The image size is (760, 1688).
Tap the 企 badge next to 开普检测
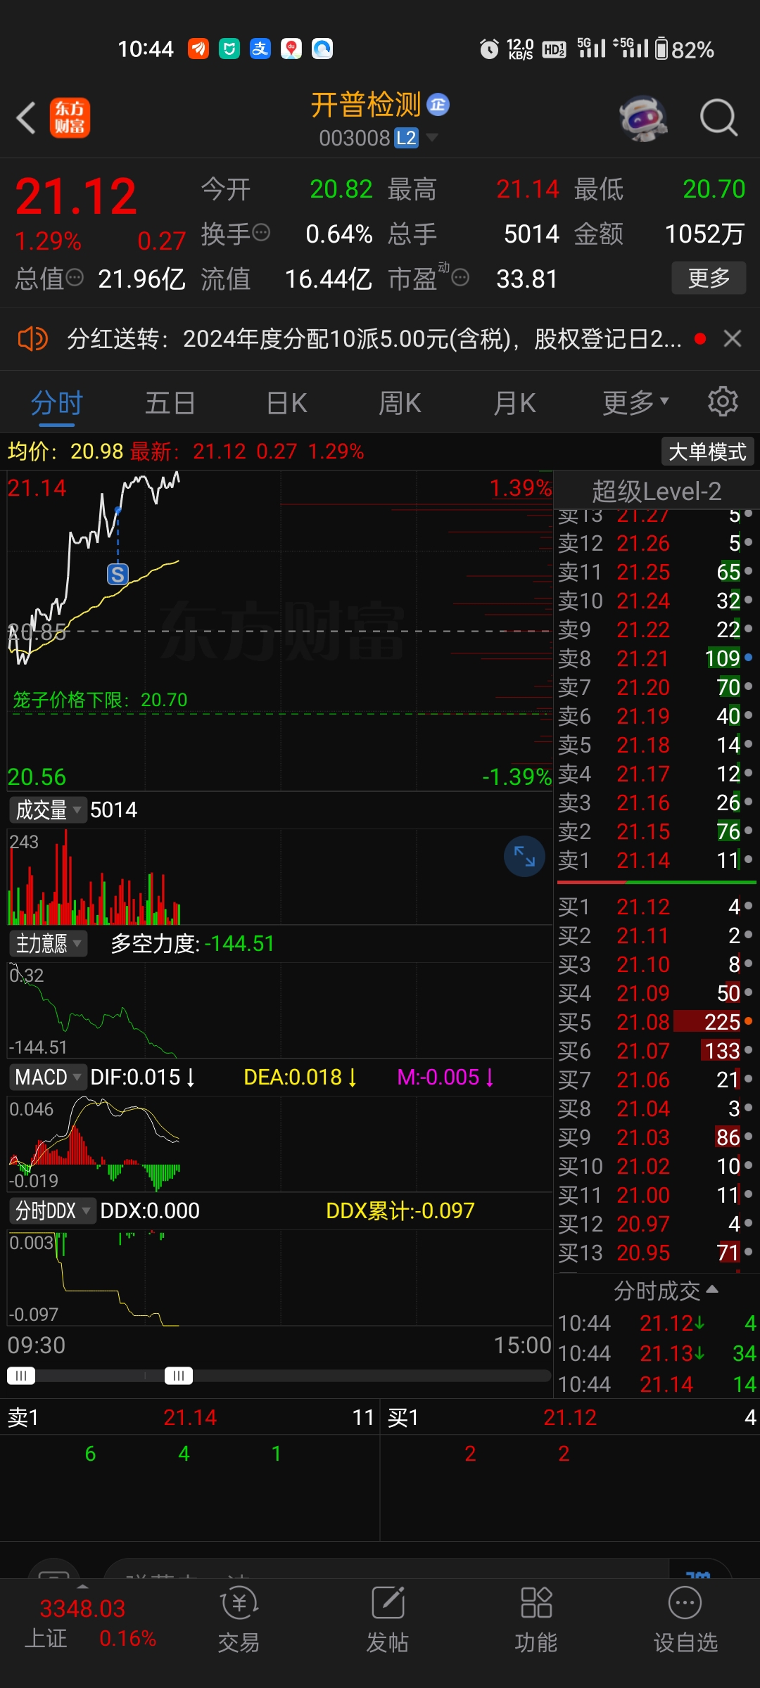pos(438,105)
